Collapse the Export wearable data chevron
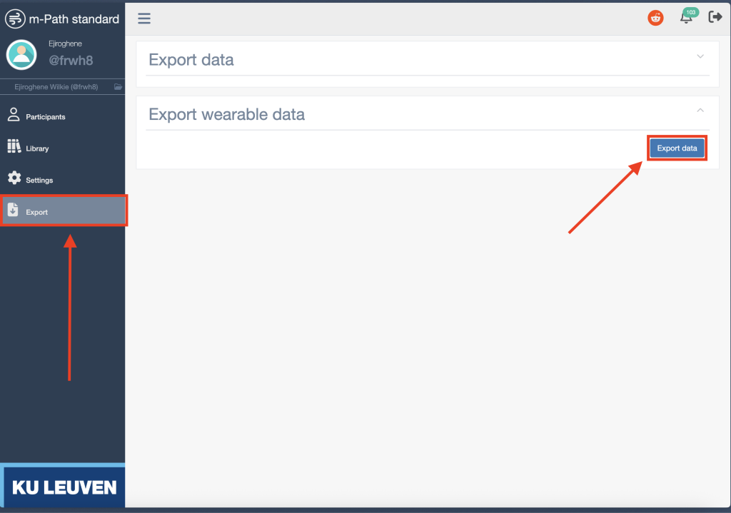The image size is (731, 513). 700,110
